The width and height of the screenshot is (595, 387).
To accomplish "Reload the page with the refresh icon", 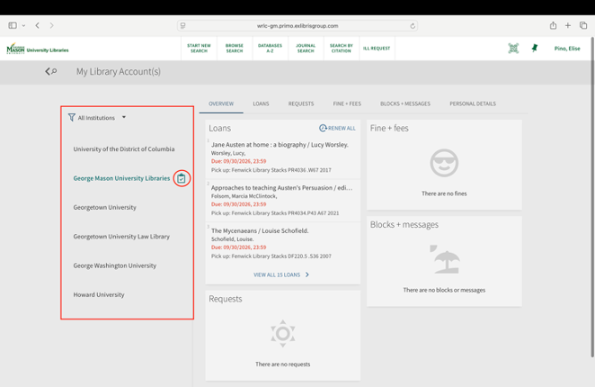I will click(413, 26).
